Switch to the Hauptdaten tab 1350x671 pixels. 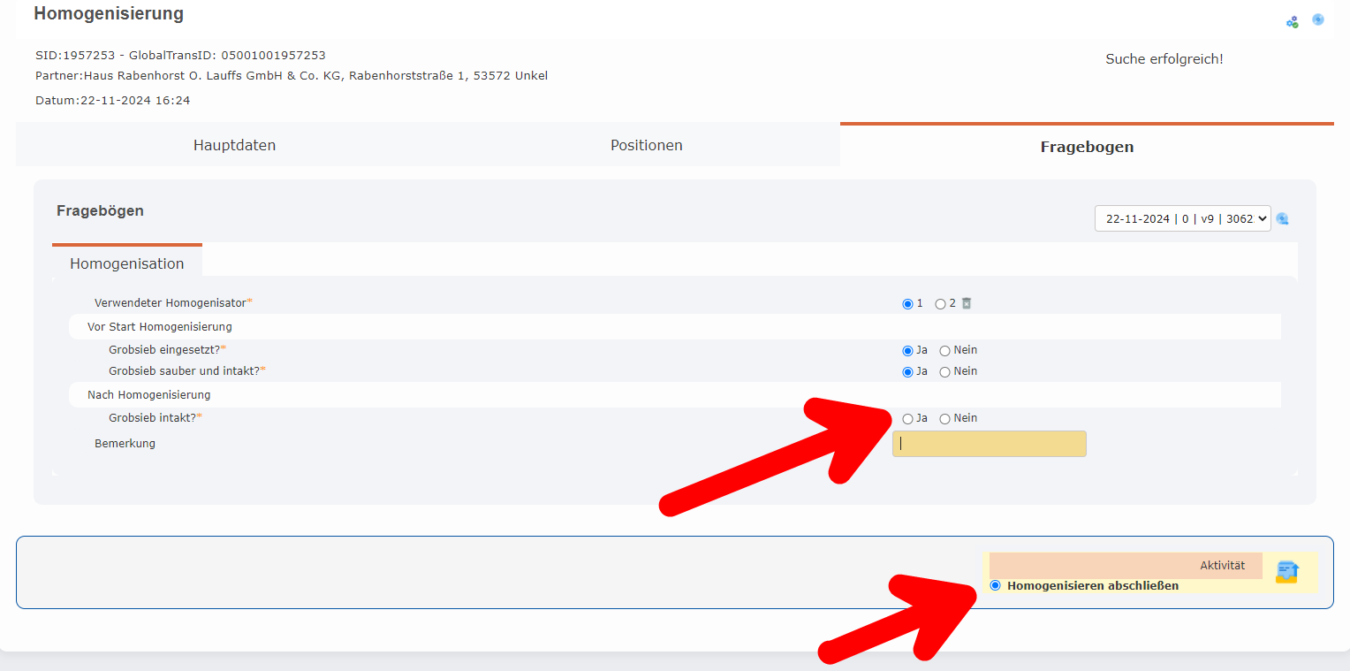click(234, 145)
